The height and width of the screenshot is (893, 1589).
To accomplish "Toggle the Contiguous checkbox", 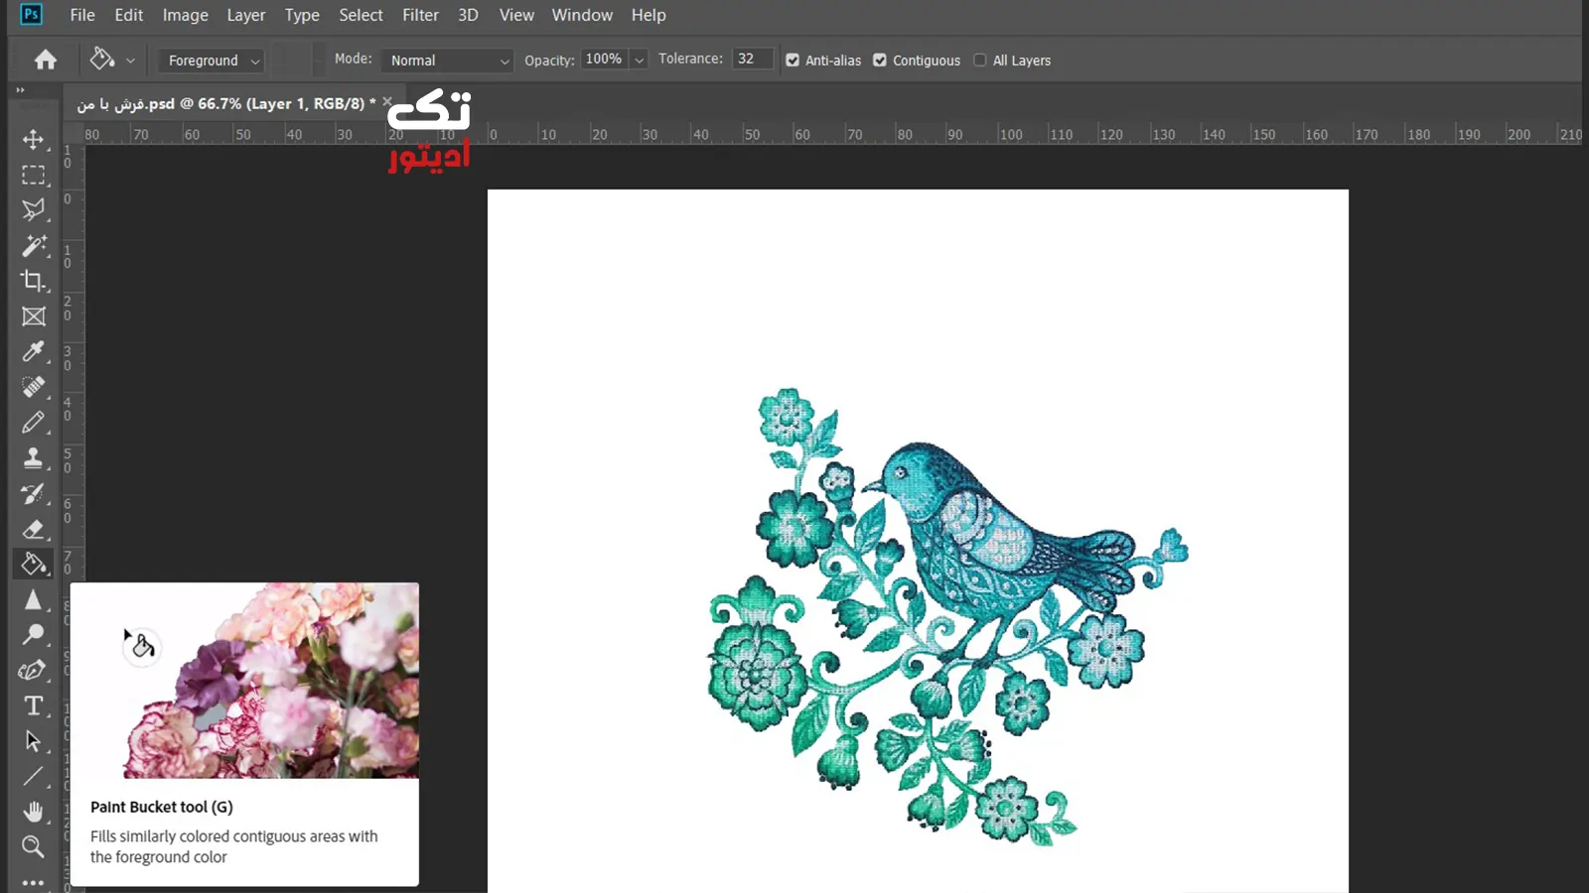I will pos(880,61).
